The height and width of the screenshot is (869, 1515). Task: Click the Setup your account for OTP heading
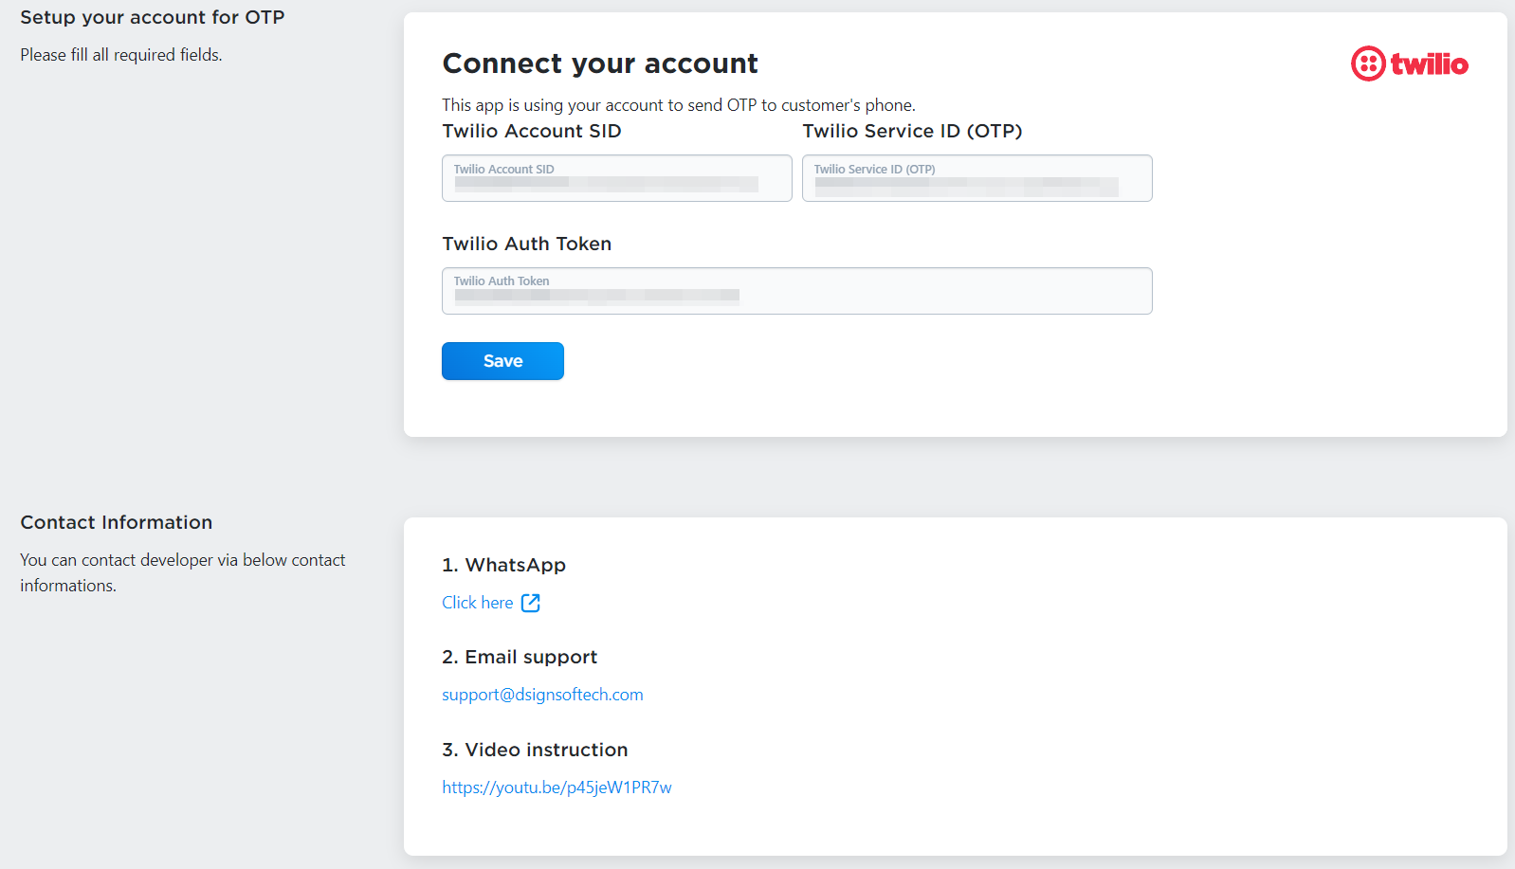point(153,17)
